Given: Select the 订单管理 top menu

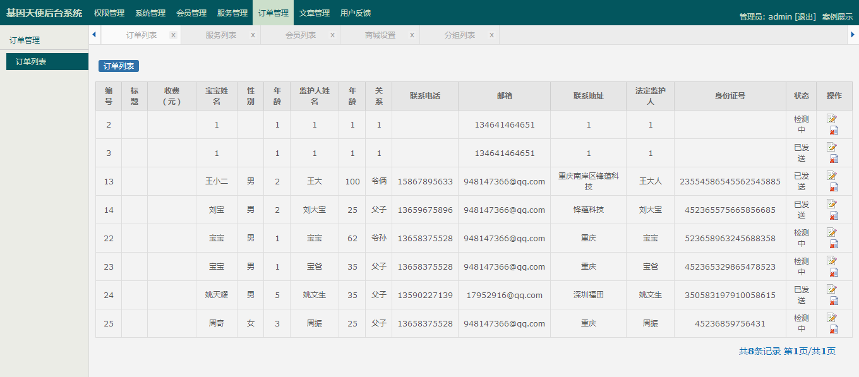Looking at the screenshot, I should click(273, 13).
